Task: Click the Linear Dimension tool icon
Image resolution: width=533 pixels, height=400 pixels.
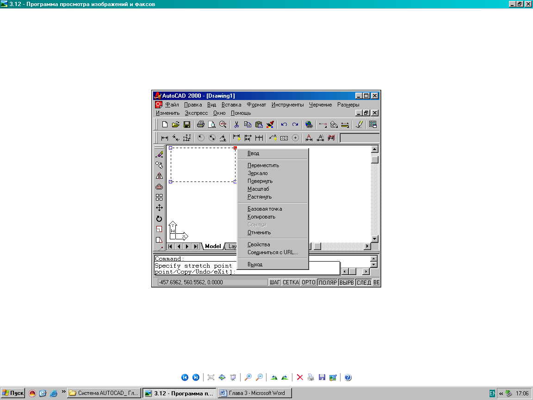Action: (165, 138)
